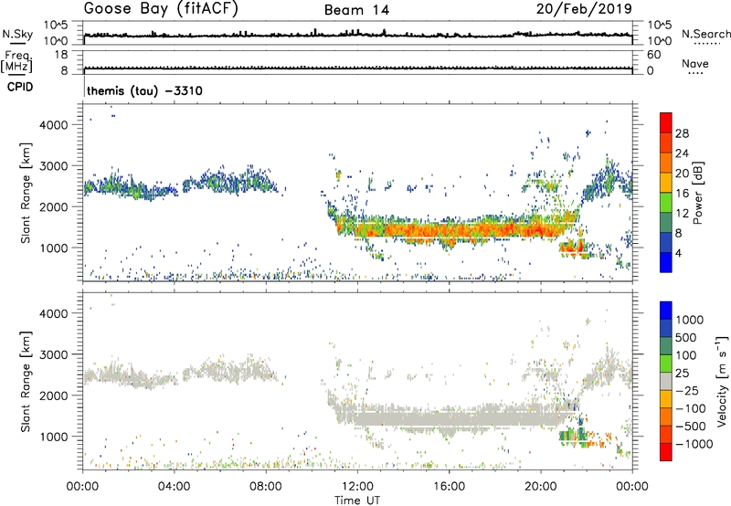Click the "Goose Bay (fitACF)" plot title
731x506 pixels.
click(x=161, y=9)
